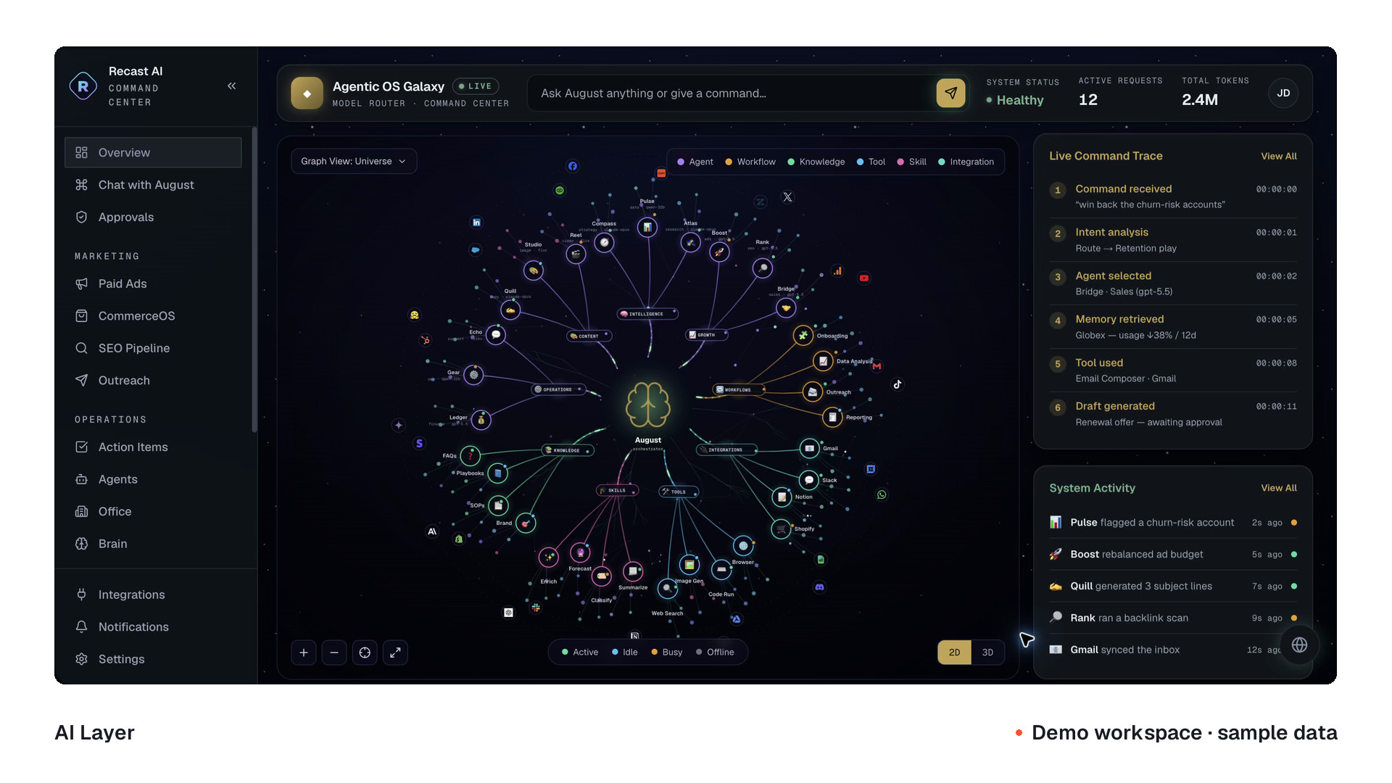Click the sidebar vertical scrollbar
1392x783 pixels.
point(254,279)
